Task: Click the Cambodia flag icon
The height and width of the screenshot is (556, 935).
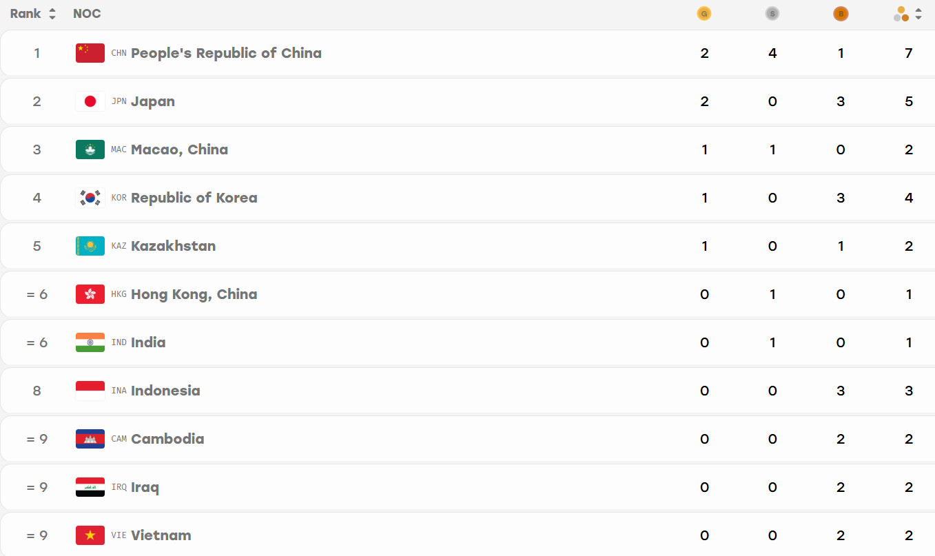Action: (90, 439)
